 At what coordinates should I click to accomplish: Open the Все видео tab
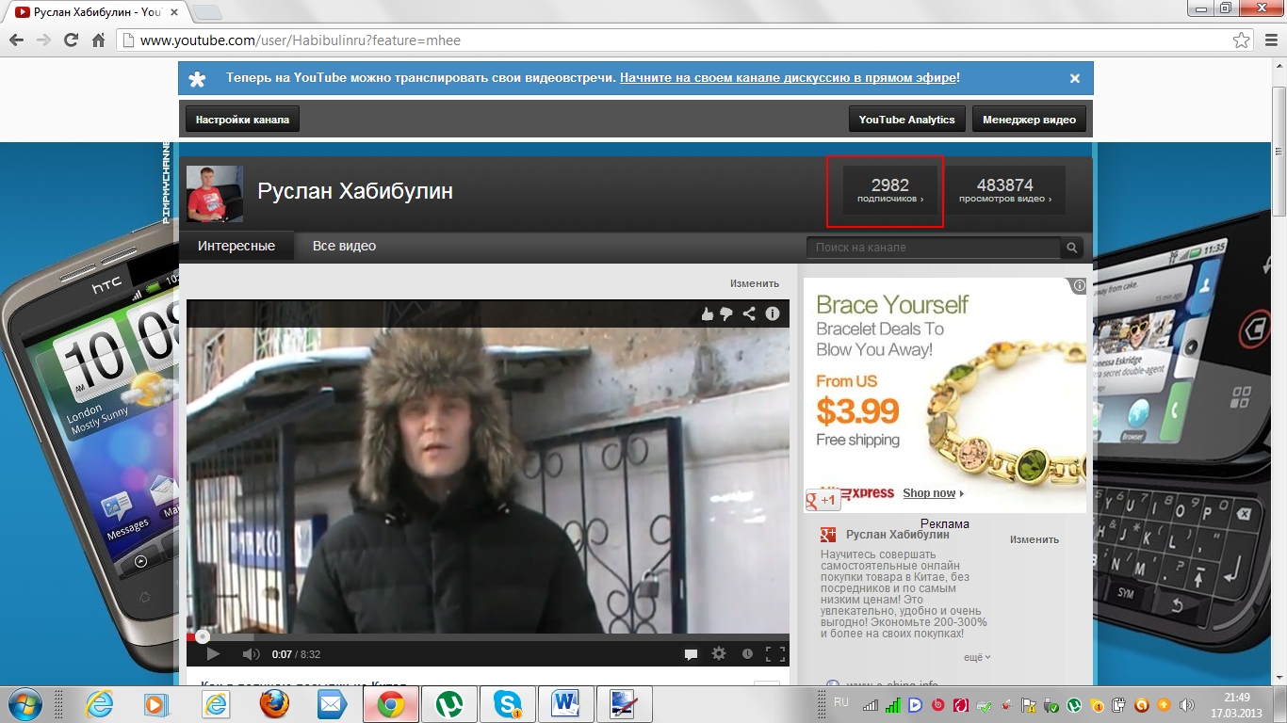[x=344, y=246]
